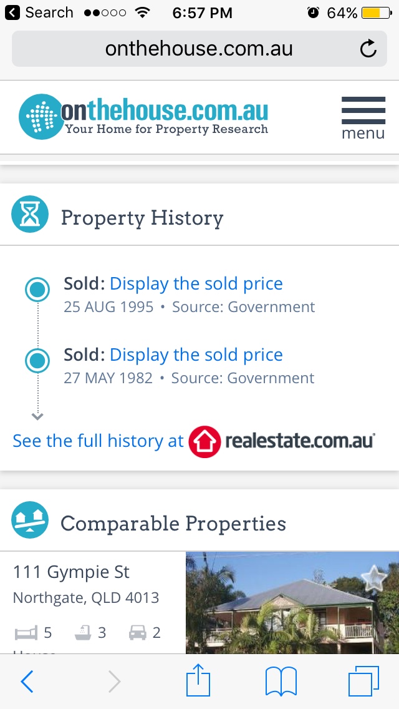Open full history at realestate.com.au
Viewport: 399px width, 709px height.
click(x=99, y=441)
